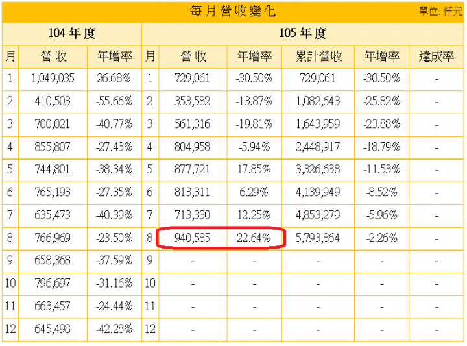Image resolution: width=467 pixels, height=346 pixels.
Task: Click the -27.43% growth cell
Action: 114,147
